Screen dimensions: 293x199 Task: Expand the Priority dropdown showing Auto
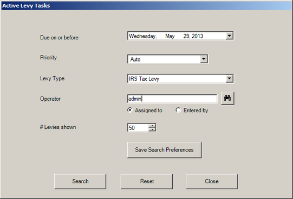pos(204,59)
